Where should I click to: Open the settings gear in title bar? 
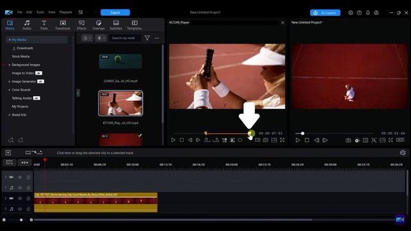coord(351,13)
